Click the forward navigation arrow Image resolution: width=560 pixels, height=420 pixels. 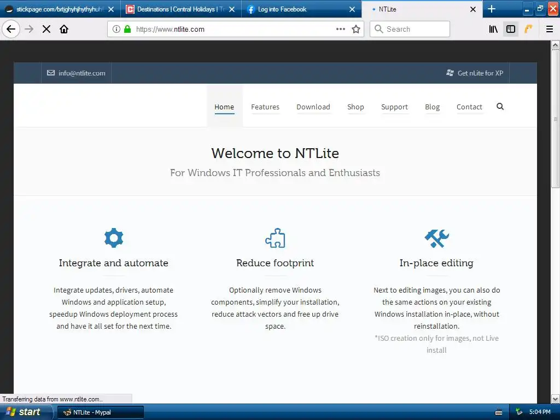tap(29, 29)
